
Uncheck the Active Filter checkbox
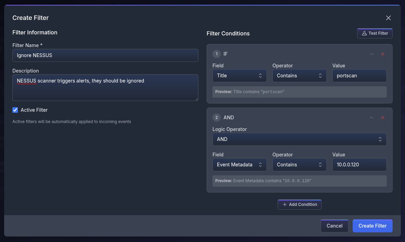tap(15, 110)
